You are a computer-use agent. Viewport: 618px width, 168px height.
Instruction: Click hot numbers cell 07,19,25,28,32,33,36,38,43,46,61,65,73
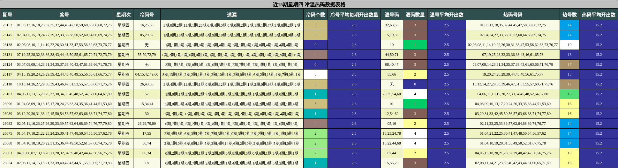(513, 55)
